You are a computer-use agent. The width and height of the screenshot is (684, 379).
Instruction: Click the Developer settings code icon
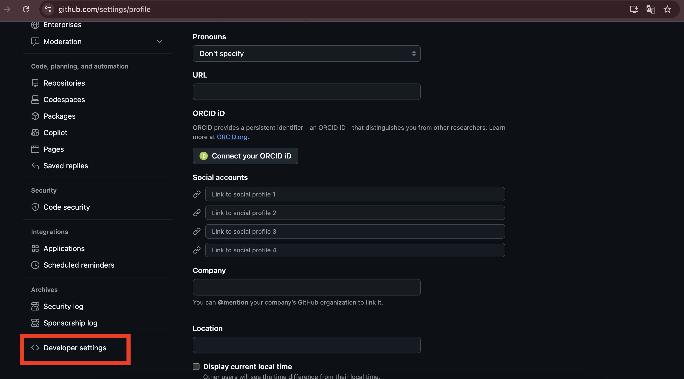coord(35,348)
